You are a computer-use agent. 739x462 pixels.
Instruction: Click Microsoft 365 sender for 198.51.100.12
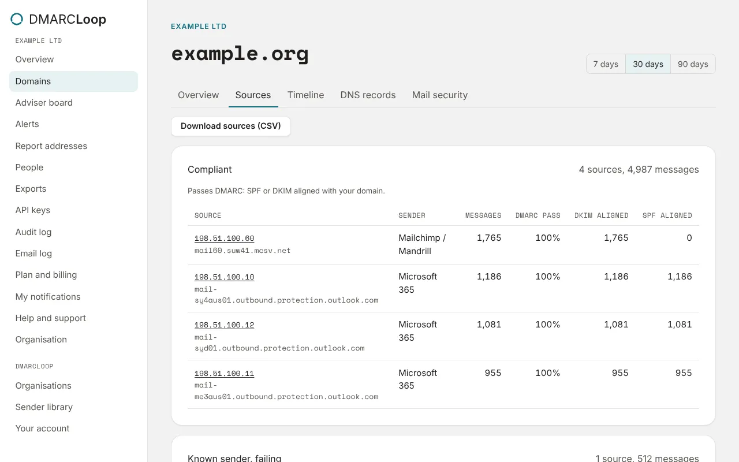tap(418, 331)
